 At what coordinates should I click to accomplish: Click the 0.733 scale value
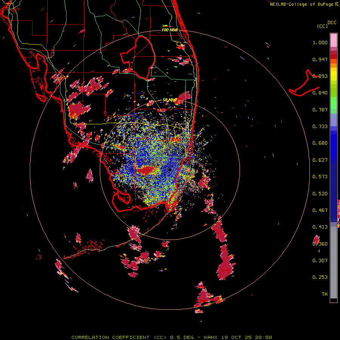point(320,127)
